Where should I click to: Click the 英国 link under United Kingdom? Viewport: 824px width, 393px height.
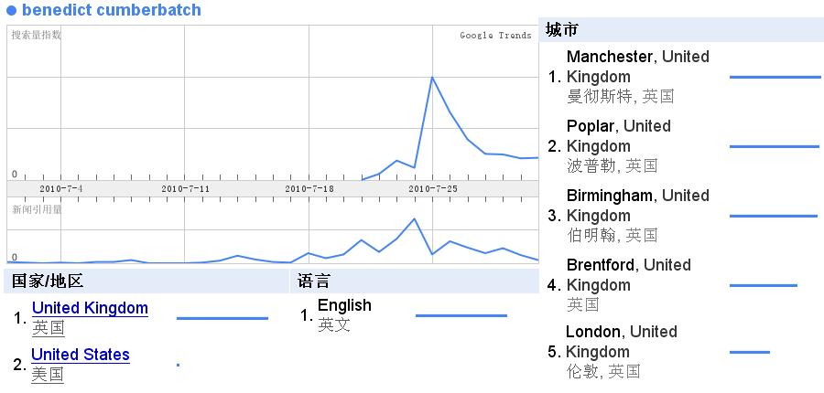point(48,327)
